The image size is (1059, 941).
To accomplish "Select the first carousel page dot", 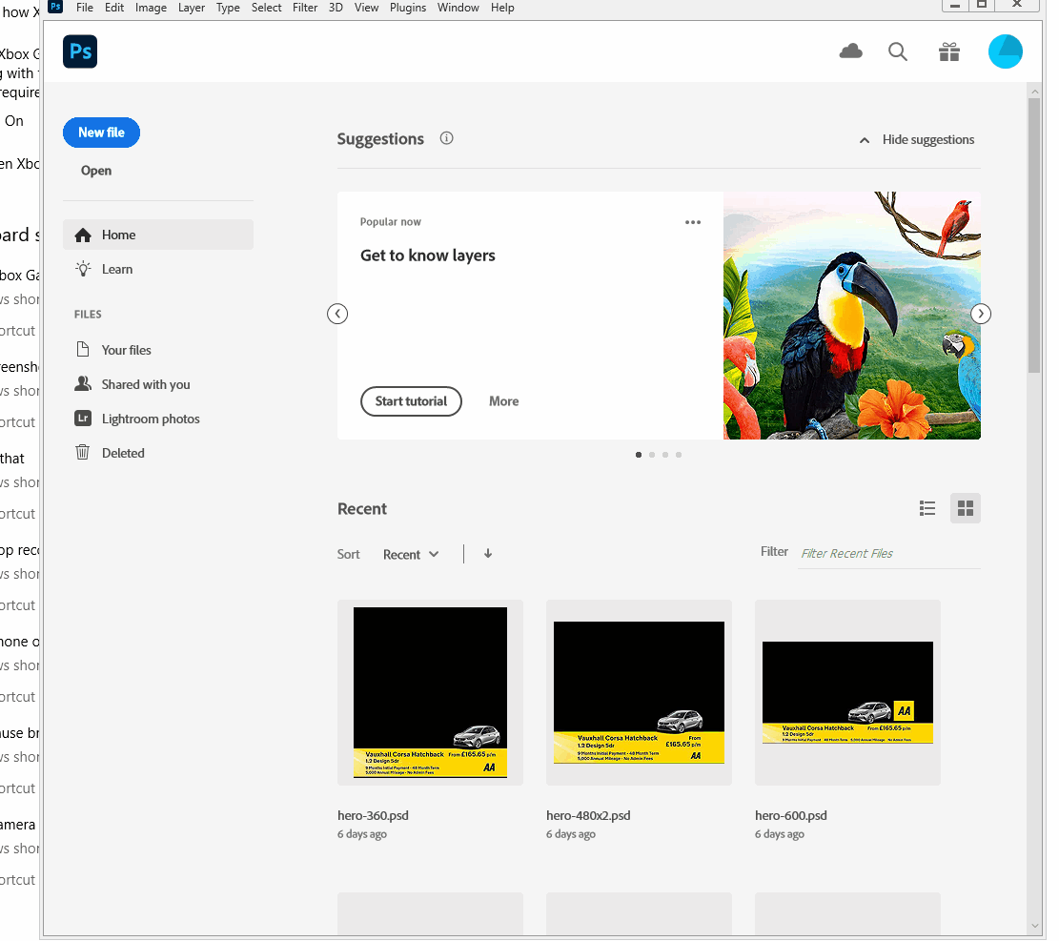I will click(639, 455).
